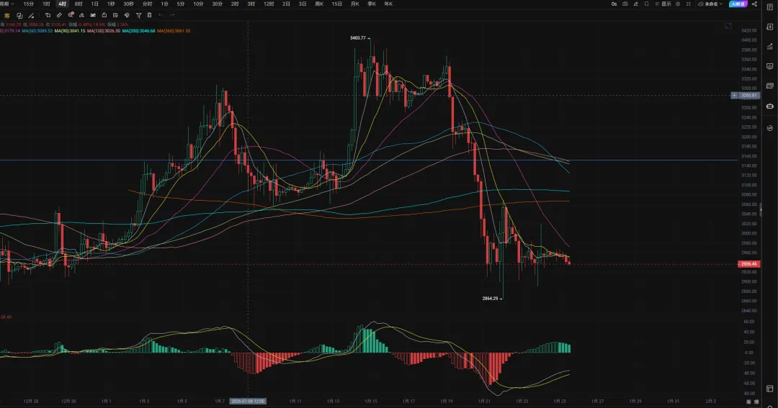Click the share icon

point(754,4)
